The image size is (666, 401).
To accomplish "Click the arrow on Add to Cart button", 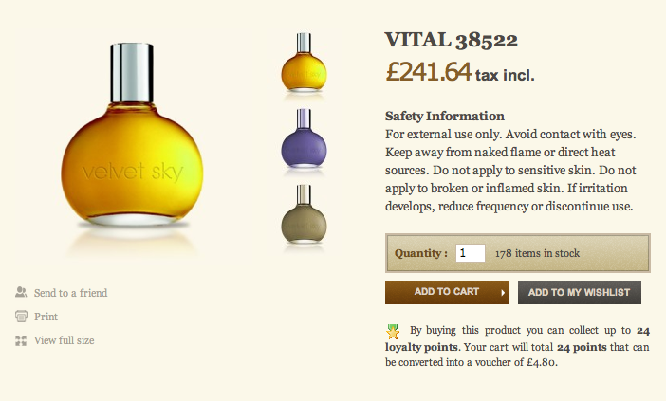I will coord(503,292).
